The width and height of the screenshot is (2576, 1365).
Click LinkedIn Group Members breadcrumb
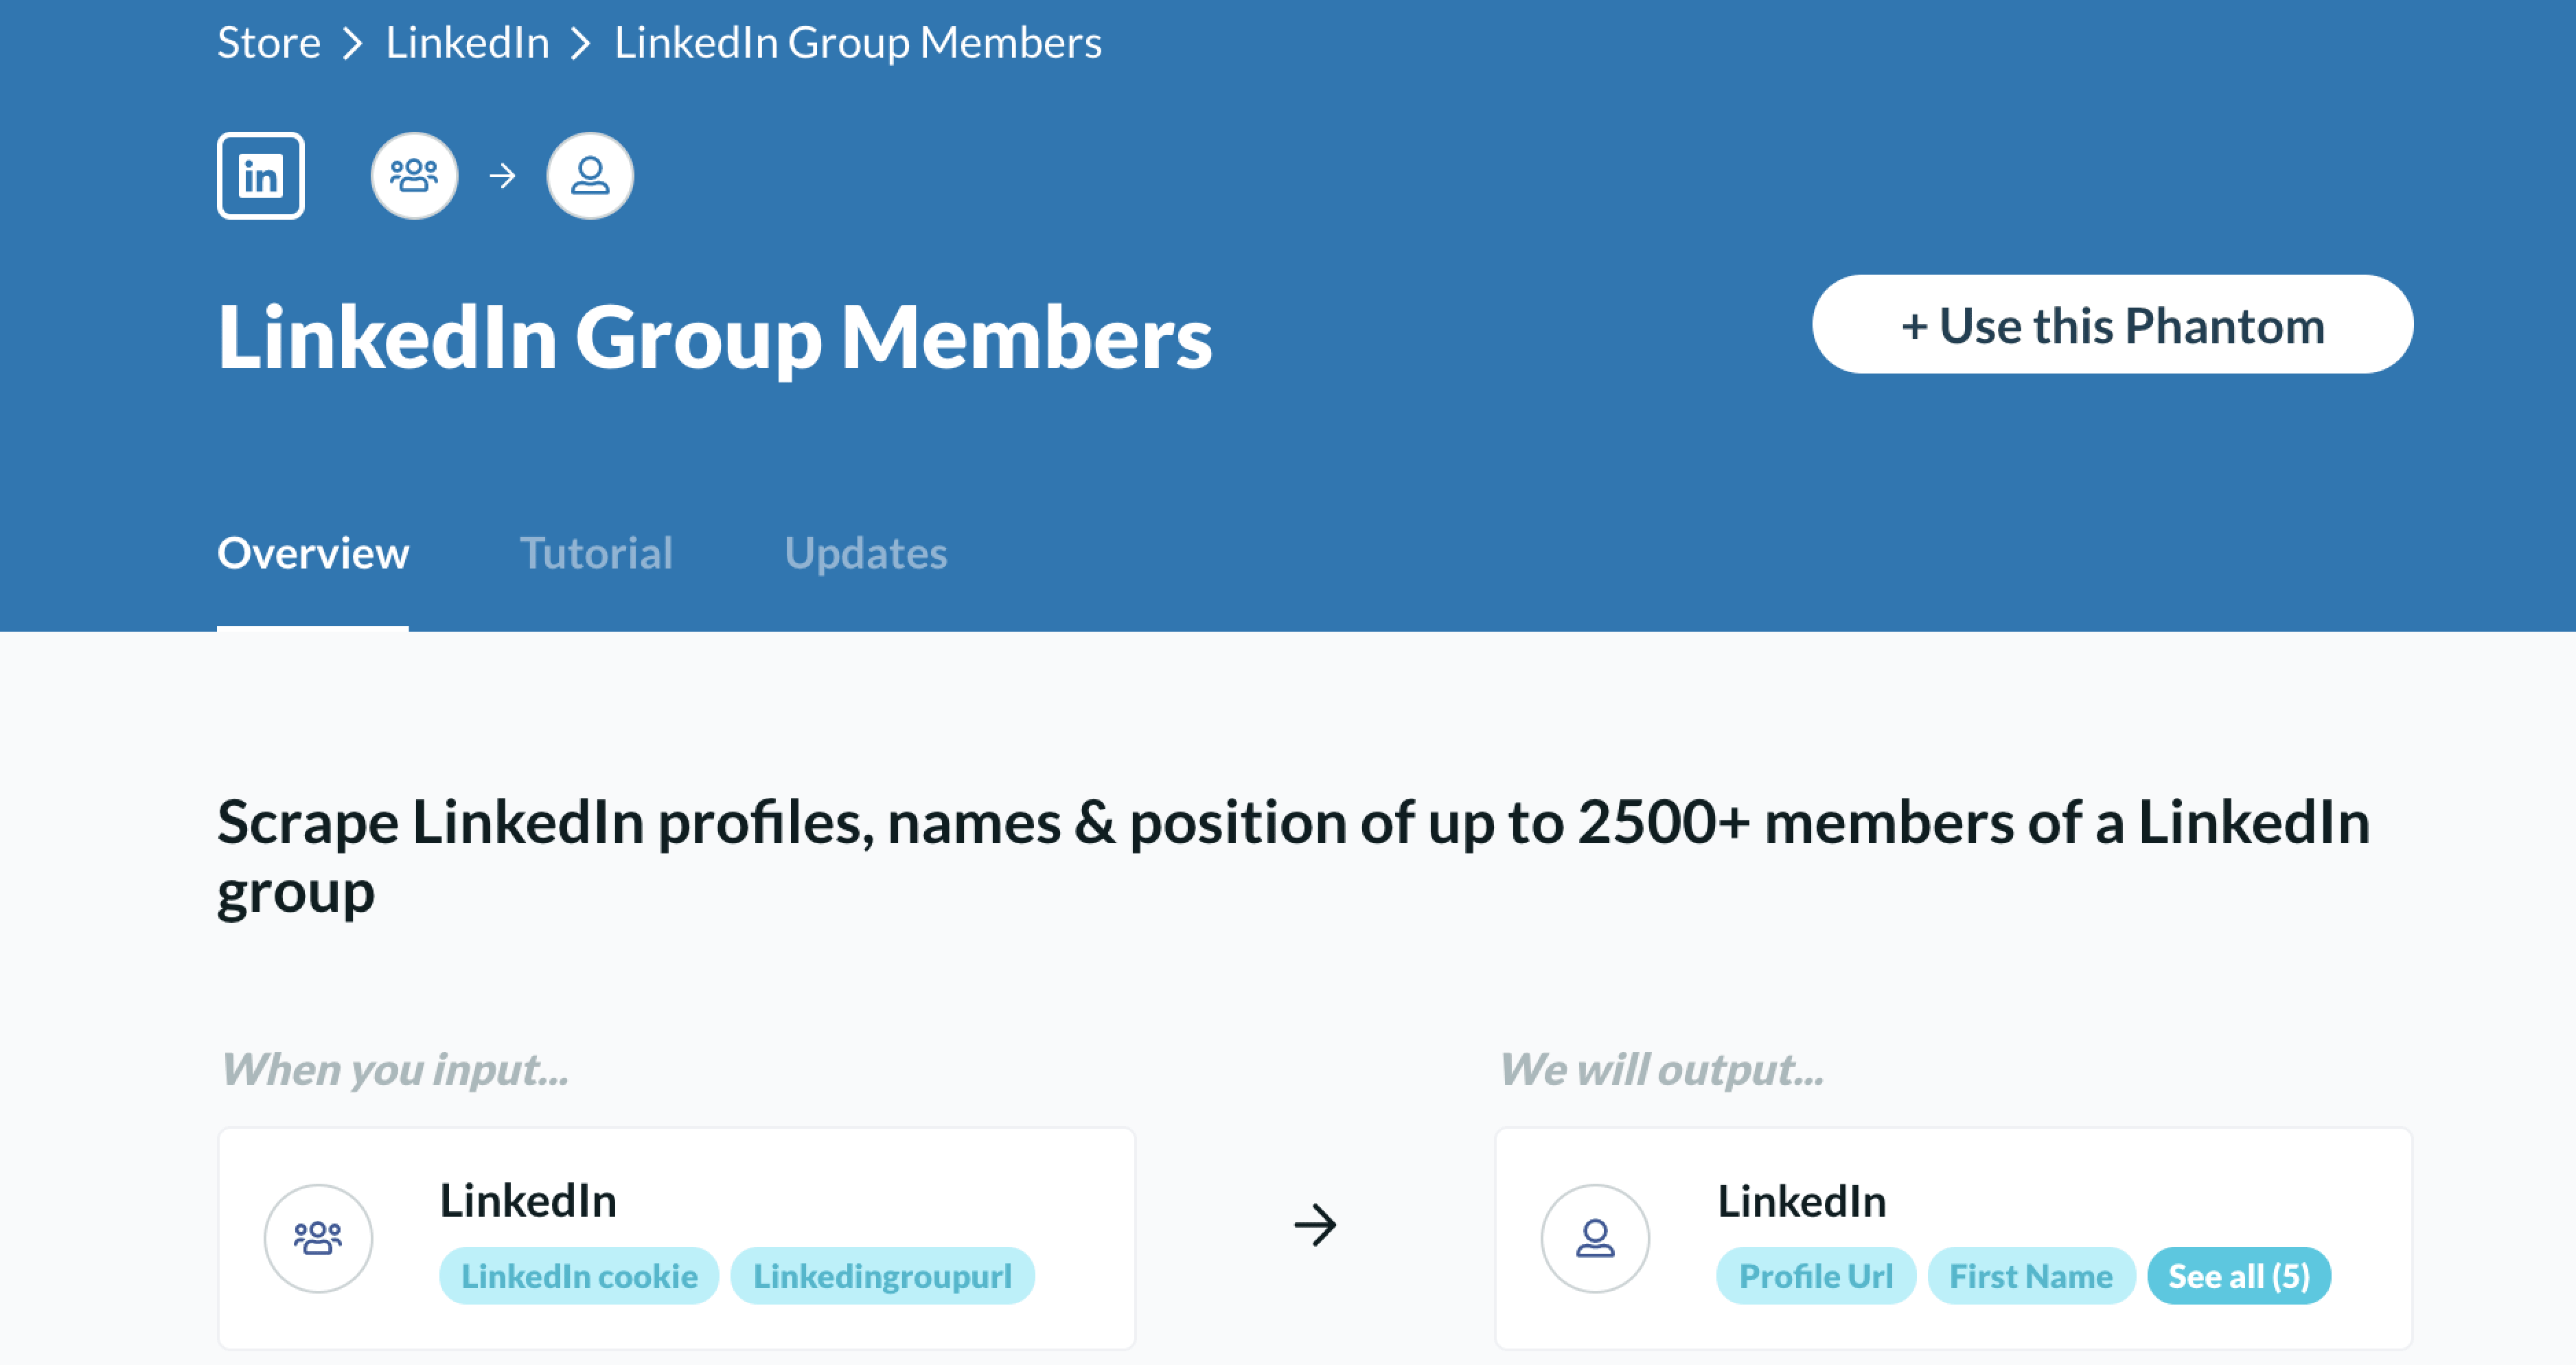click(858, 43)
